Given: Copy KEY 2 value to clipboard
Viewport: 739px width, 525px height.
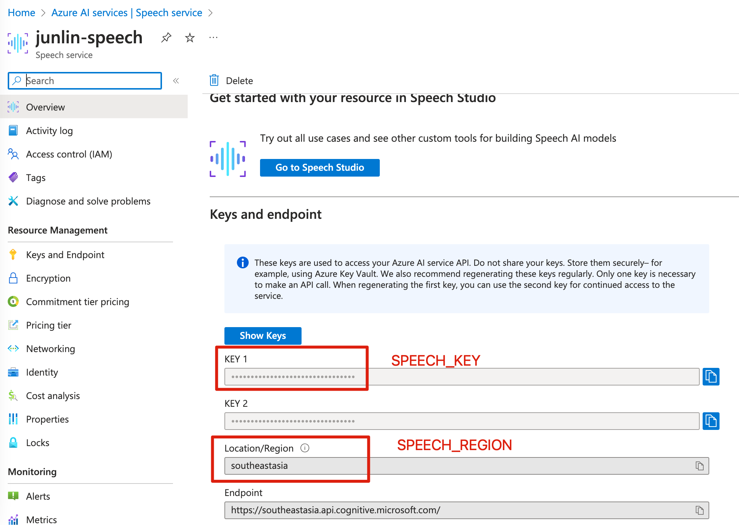Looking at the screenshot, I should click(711, 421).
